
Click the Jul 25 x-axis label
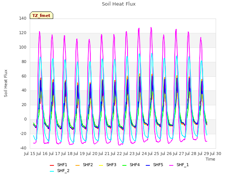pyautogui.click(x=154, y=154)
